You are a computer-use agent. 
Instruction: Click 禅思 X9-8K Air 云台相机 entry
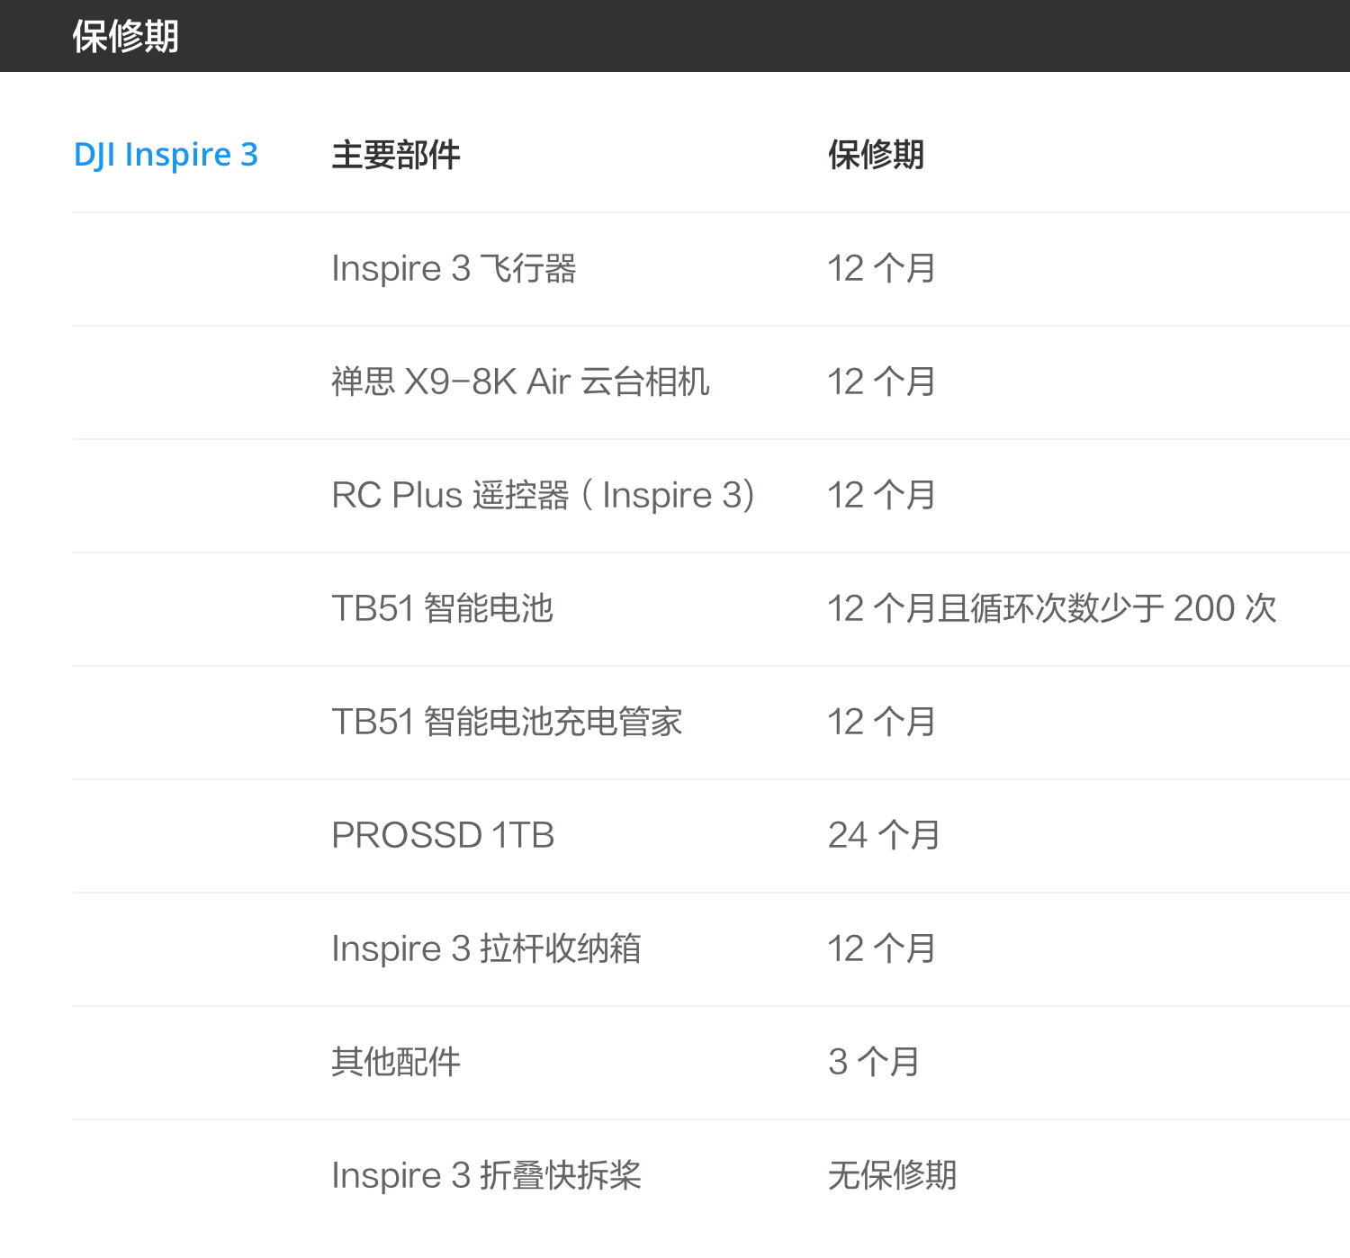(x=520, y=382)
